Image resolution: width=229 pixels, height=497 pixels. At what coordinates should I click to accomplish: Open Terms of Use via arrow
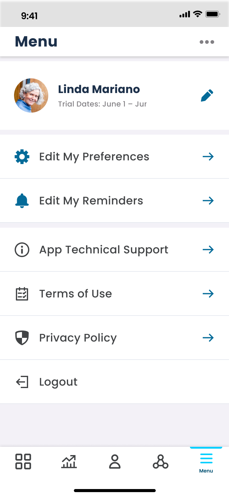[208, 294]
